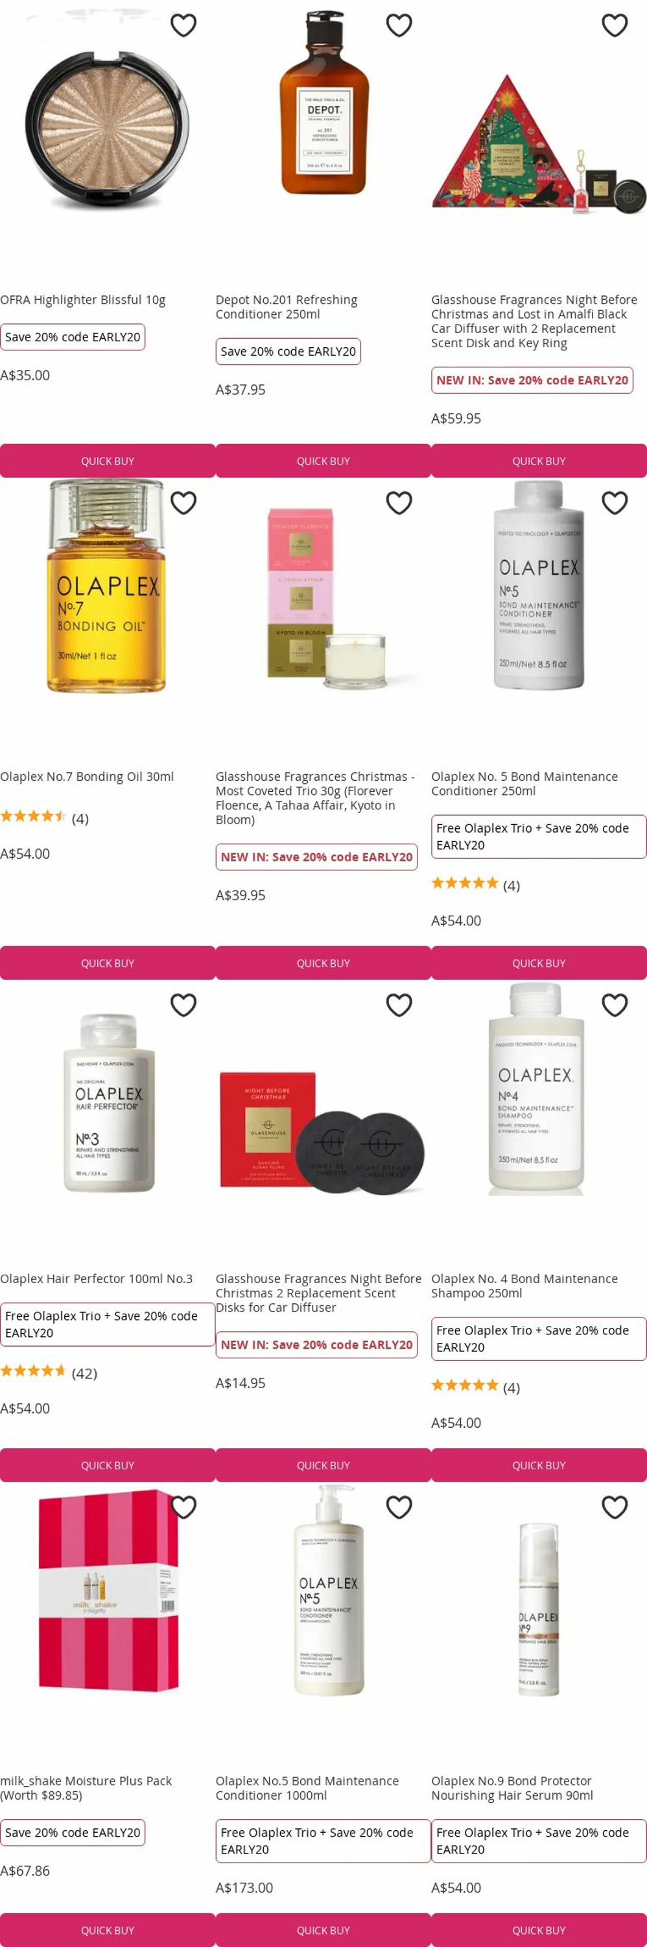Add Olaplex No.3 Hair Perfector to wishlist
Image resolution: width=647 pixels, height=1947 pixels.
pyautogui.click(x=183, y=1005)
